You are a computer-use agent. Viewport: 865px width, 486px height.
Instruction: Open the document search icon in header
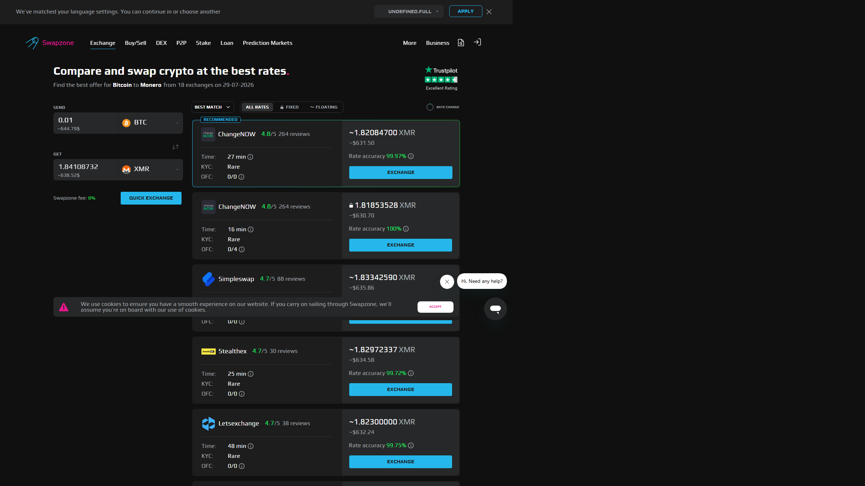click(461, 43)
